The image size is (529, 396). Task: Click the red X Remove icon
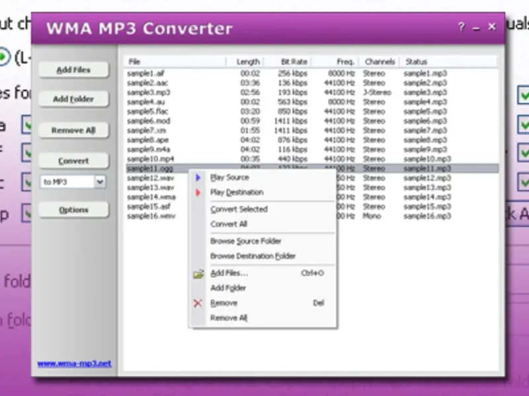point(198,303)
